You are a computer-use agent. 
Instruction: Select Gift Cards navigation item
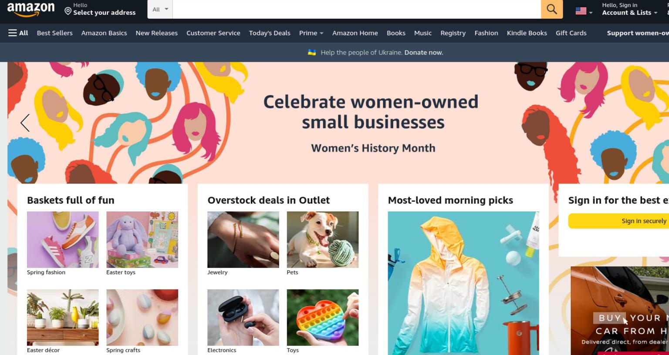click(571, 33)
